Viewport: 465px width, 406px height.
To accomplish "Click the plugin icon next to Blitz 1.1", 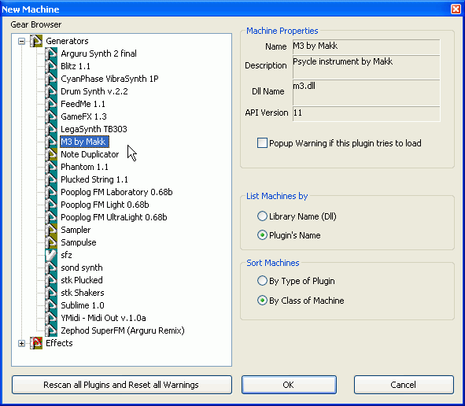I will point(51,66).
